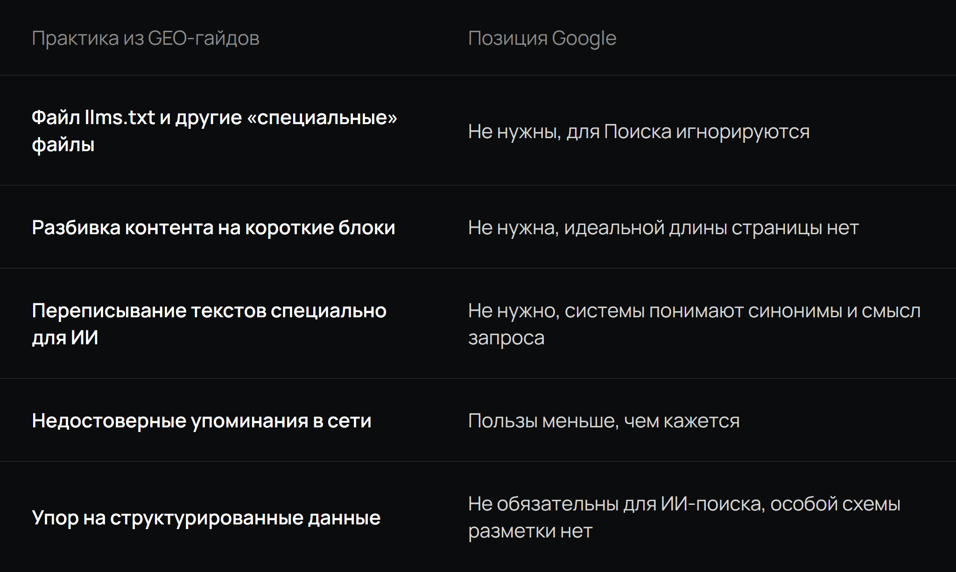956x572 pixels.
Task: Click the cell "Разбивка контента на короткие блоки"
Action: (213, 228)
